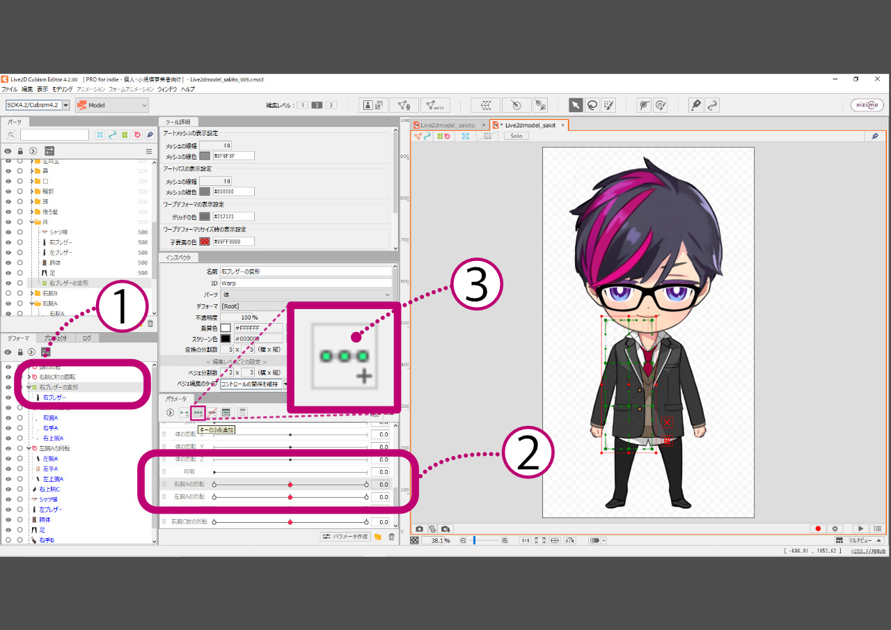The width and height of the screenshot is (891, 630).
Task: Create rotation deformer icon in toolbar
Action: [516, 105]
